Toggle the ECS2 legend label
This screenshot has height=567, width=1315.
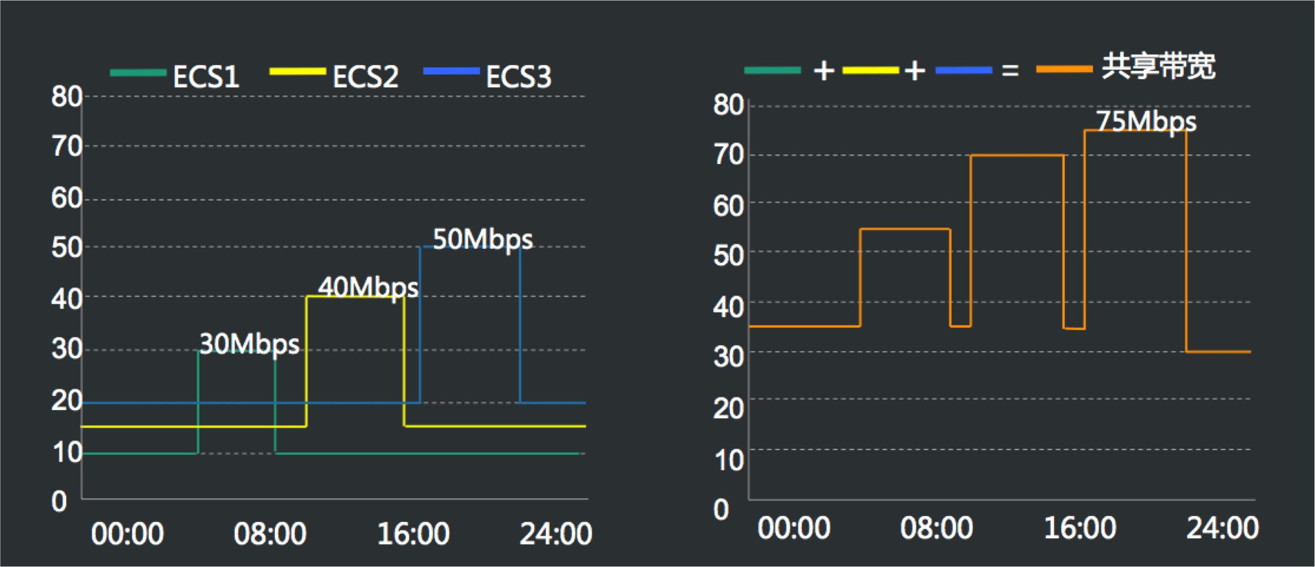click(366, 76)
